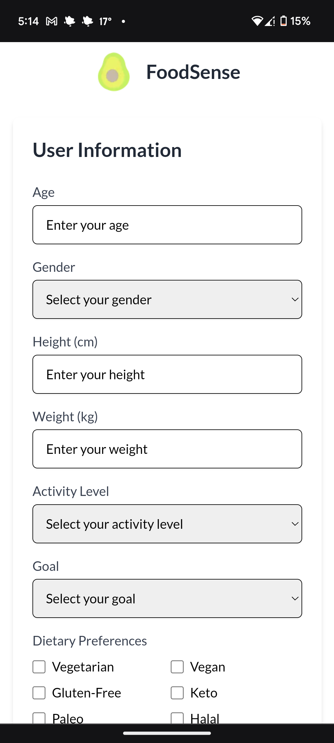Focus the Enter your age field
Image resolution: width=334 pixels, height=743 pixels.
click(x=167, y=225)
